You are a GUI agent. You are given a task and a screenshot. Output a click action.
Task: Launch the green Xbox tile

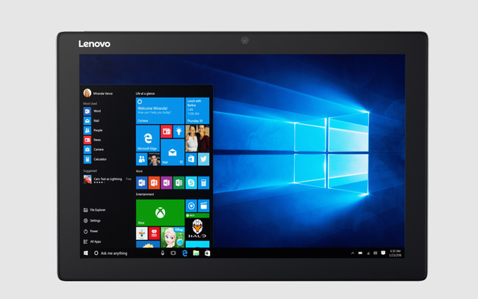(x=160, y=212)
